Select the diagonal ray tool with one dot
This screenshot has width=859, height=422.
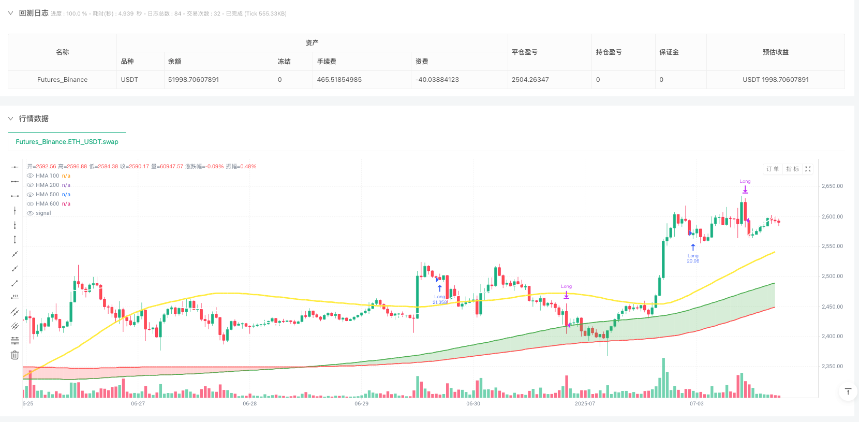[15, 268]
